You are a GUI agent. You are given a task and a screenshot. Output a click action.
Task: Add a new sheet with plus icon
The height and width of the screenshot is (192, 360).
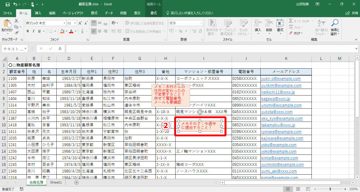76,182
